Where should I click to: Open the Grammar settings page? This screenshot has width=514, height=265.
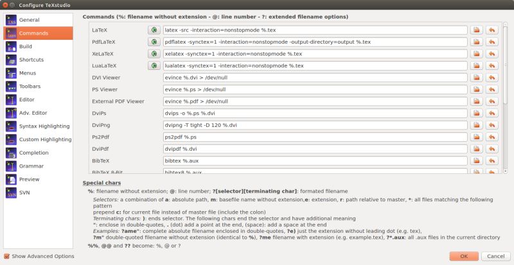coord(38,166)
